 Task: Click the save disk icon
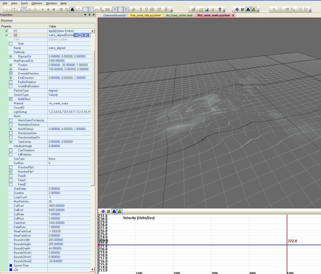[x=207, y=10]
